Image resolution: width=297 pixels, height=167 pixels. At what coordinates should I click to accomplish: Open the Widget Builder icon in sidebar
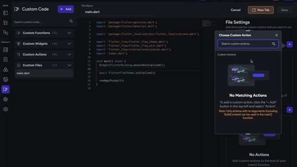(6, 13)
